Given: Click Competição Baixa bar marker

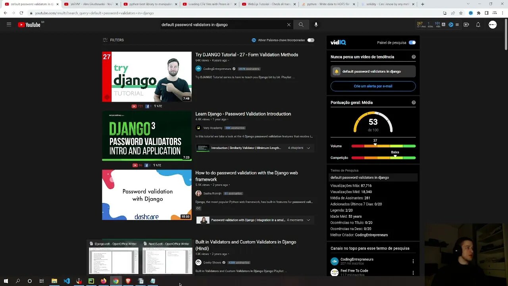Looking at the screenshot, I should [395, 156].
